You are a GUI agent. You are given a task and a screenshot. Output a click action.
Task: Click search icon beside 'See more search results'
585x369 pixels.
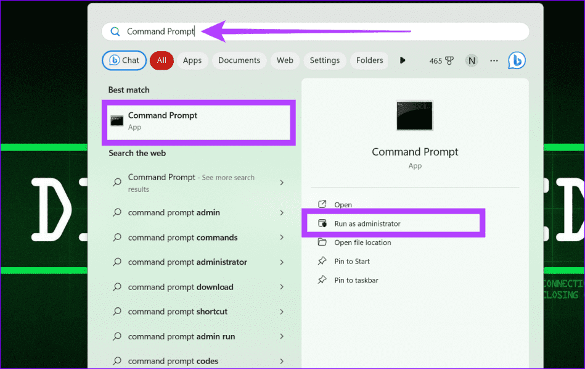[x=117, y=182]
